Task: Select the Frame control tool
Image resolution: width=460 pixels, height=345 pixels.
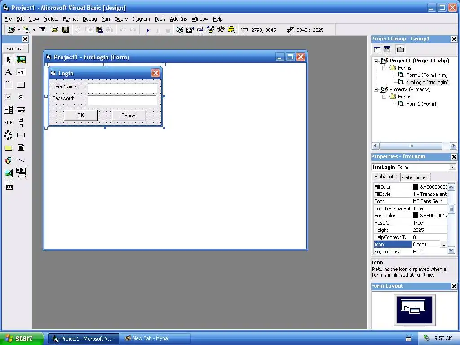Action: click(x=9, y=85)
